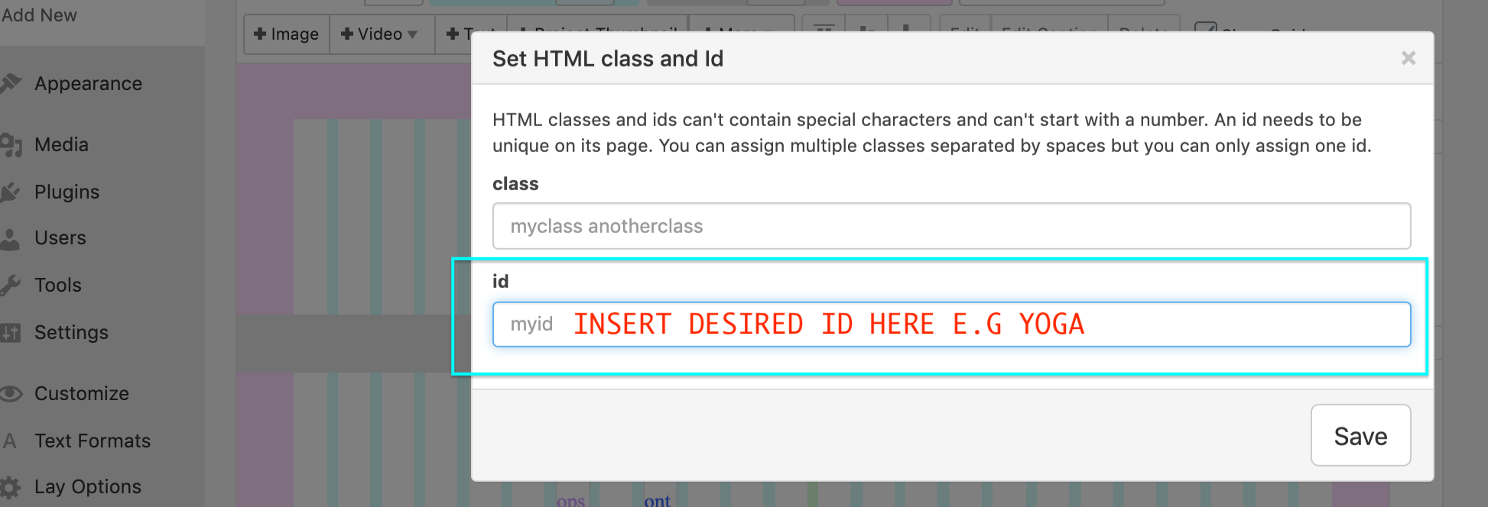Viewport: 1488px width, 507px height.
Task: Open Settings via its sliders icon
Action: coord(10,332)
